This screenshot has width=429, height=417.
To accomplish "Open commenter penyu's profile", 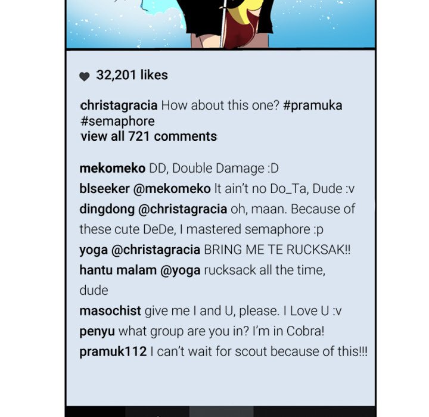I will 97,332.
